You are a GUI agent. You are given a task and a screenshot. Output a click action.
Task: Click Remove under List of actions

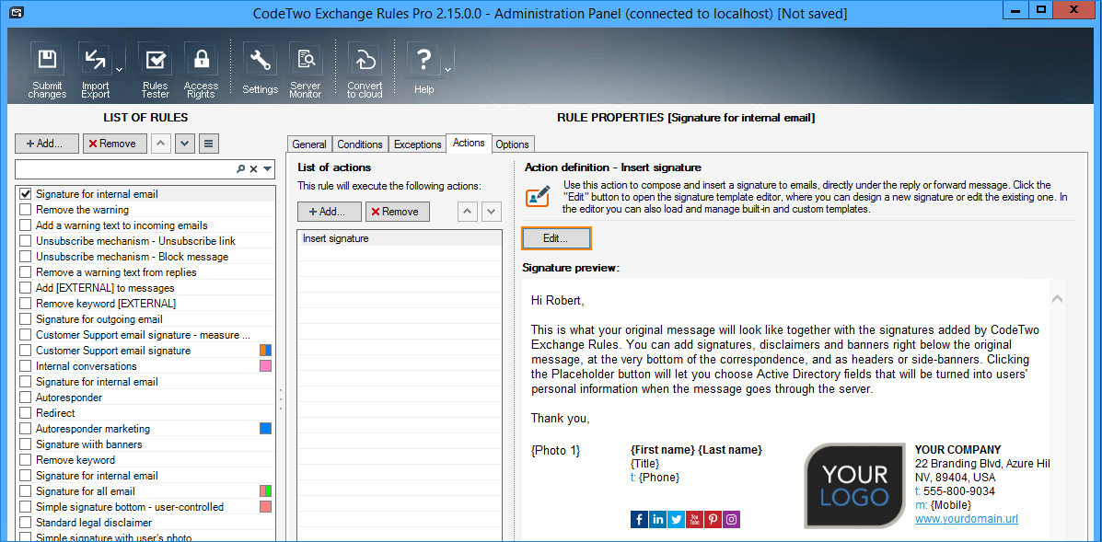[398, 212]
